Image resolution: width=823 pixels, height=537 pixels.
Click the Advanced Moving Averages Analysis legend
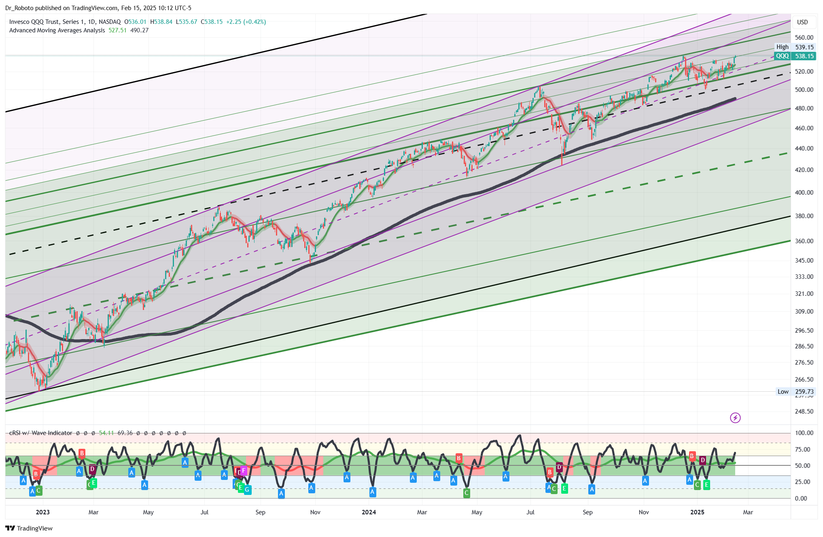(x=57, y=30)
